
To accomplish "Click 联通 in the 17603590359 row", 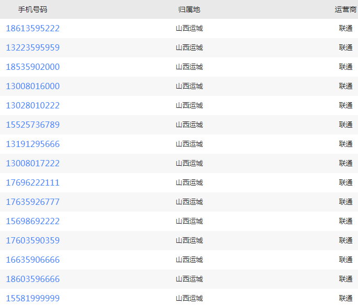I will click(x=345, y=240).
